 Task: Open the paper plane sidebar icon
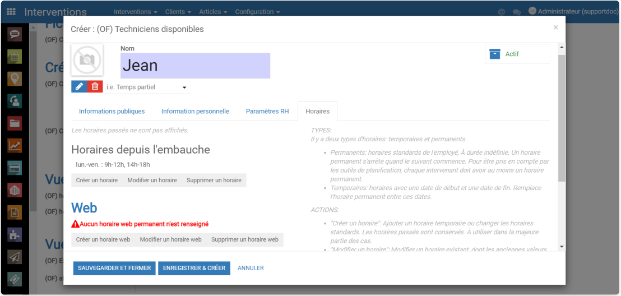tap(15, 257)
